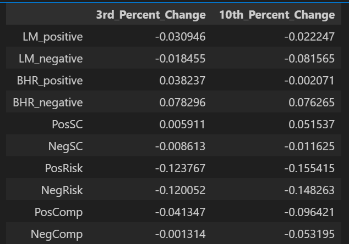Select the BHR_negative row label

pos(48,103)
